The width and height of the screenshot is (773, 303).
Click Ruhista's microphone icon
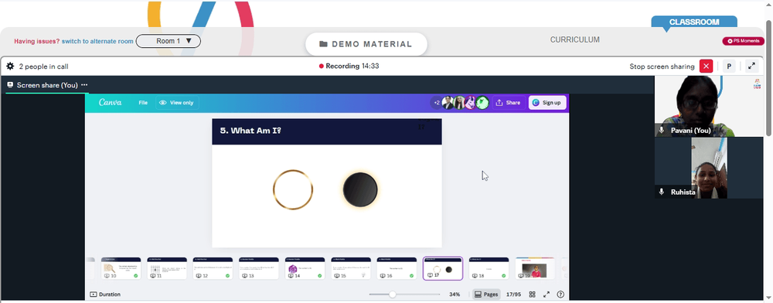(x=662, y=192)
